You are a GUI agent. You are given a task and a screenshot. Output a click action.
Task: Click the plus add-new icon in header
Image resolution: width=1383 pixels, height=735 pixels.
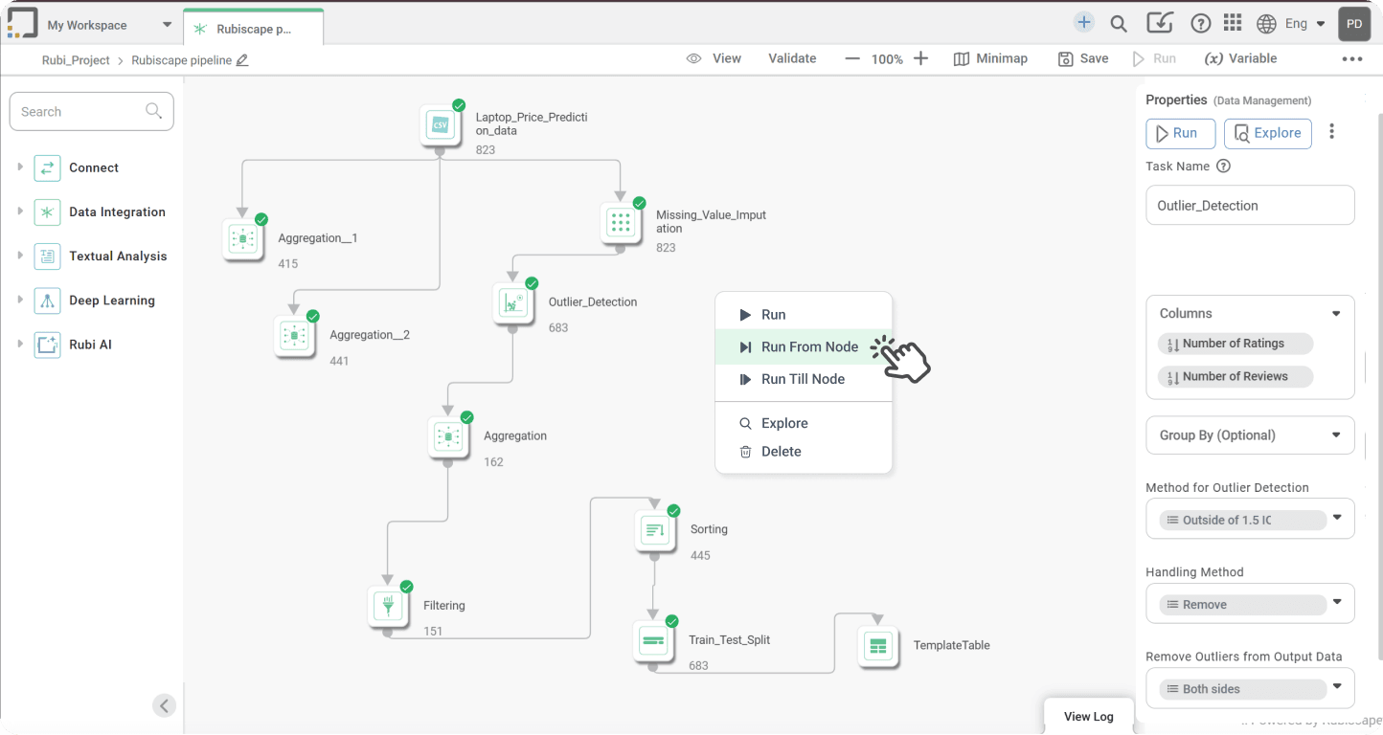click(x=1083, y=23)
